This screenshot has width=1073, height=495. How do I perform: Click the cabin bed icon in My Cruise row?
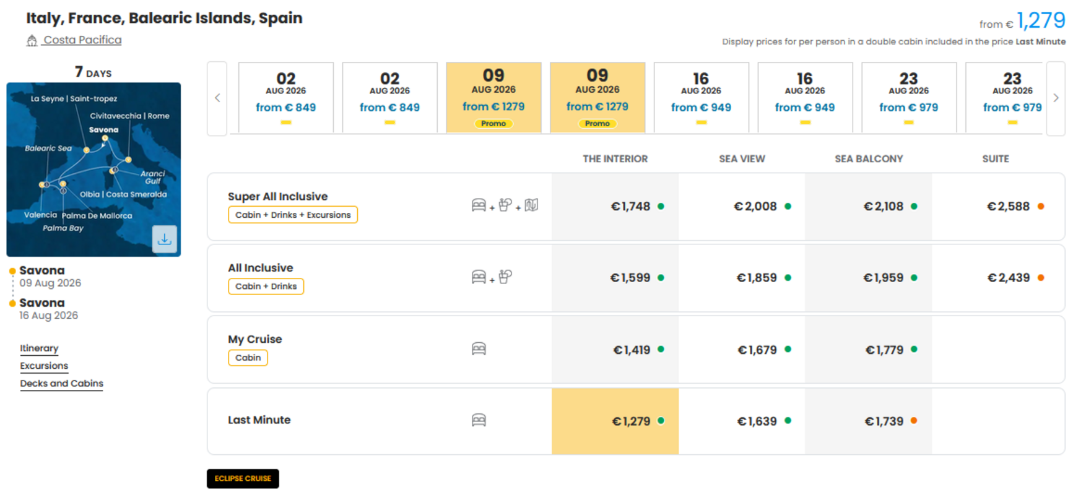479,349
